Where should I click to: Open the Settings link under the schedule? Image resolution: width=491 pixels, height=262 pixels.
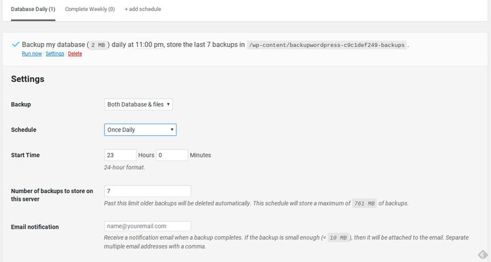pos(55,54)
